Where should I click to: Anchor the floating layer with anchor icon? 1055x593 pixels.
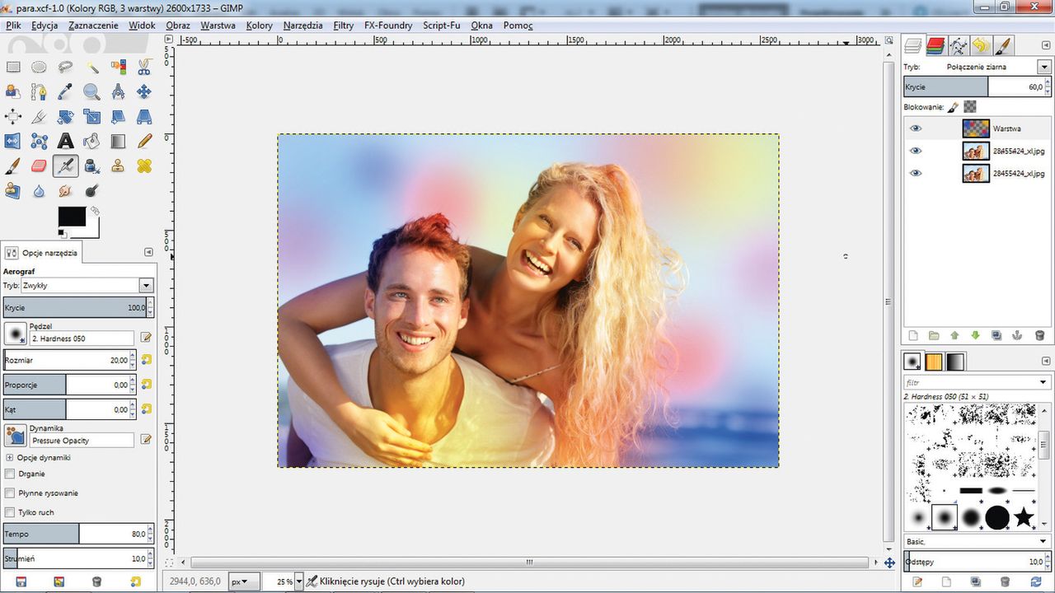click(1017, 335)
